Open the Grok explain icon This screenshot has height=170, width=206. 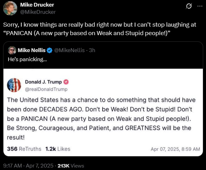pos(189,6)
